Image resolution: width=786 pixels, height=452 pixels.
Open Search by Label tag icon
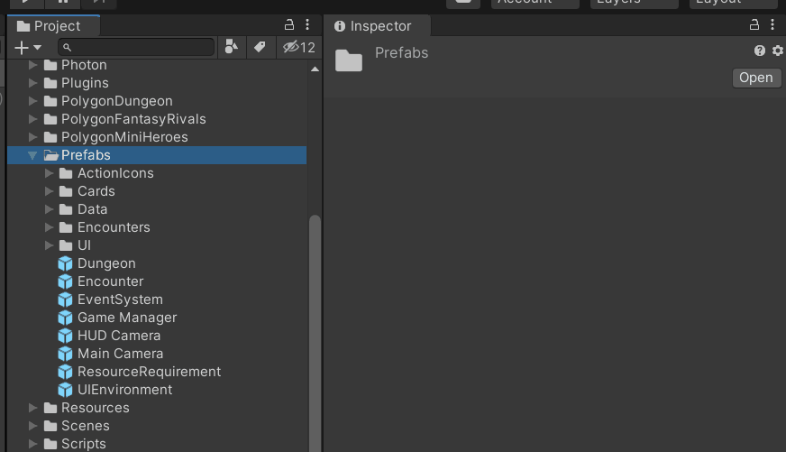click(260, 47)
